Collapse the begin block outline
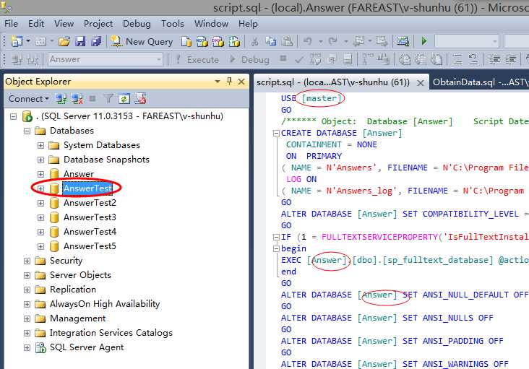This screenshot has height=369, width=529. pyautogui.click(x=276, y=248)
